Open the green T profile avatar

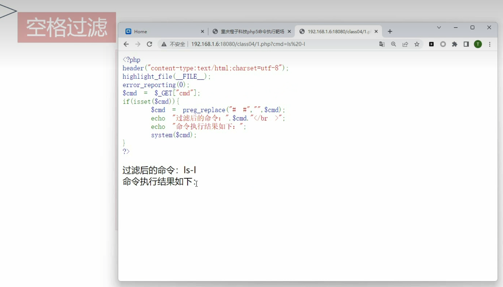pos(478,44)
